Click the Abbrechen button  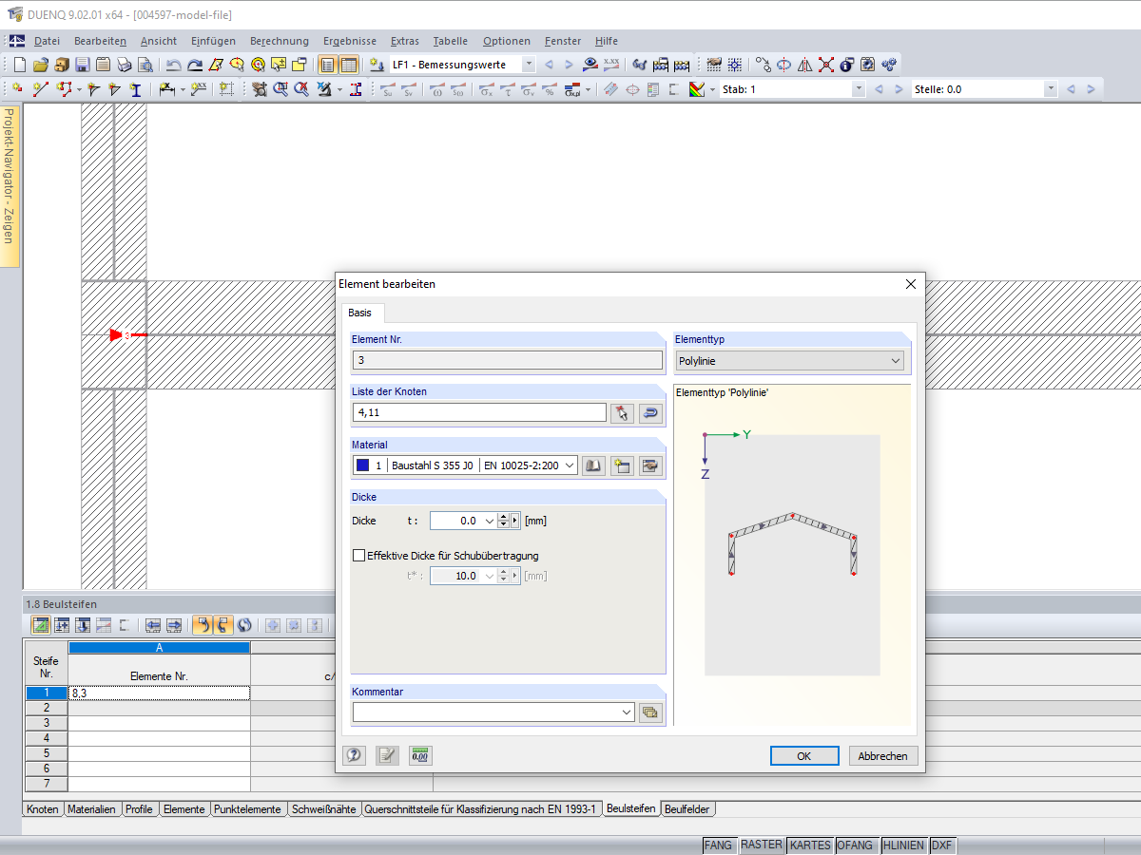coord(884,756)
